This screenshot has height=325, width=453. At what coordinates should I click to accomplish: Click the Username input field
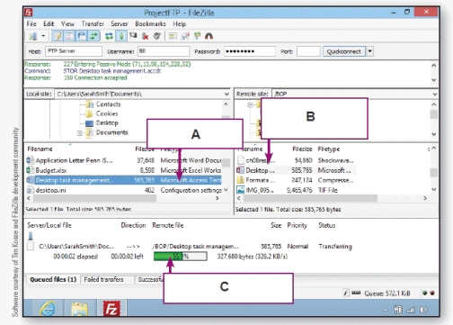[164, 51]
